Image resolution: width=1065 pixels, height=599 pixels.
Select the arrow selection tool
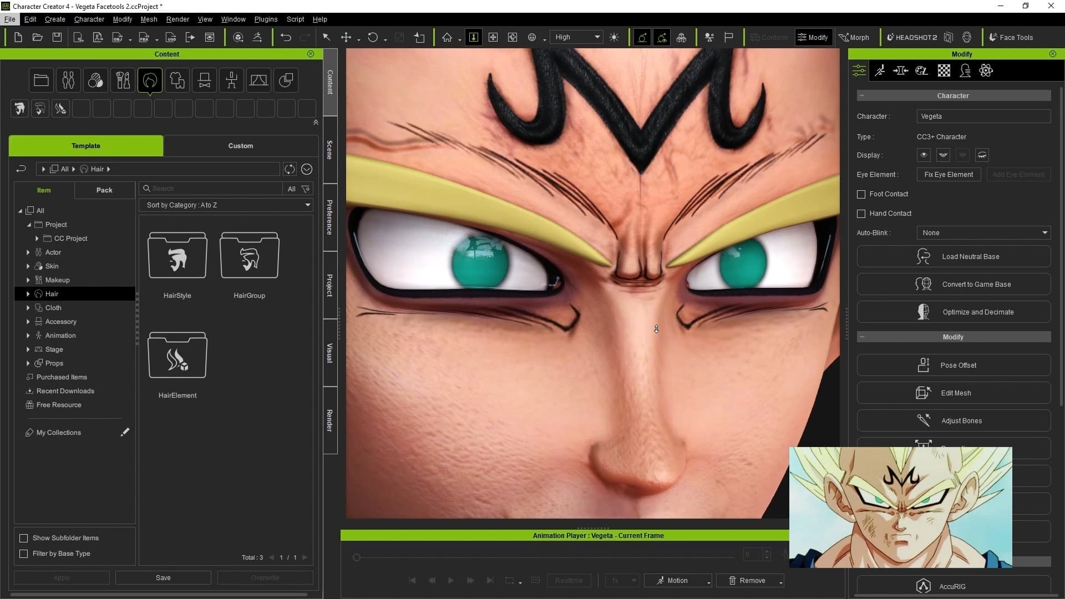coord(326,37)
